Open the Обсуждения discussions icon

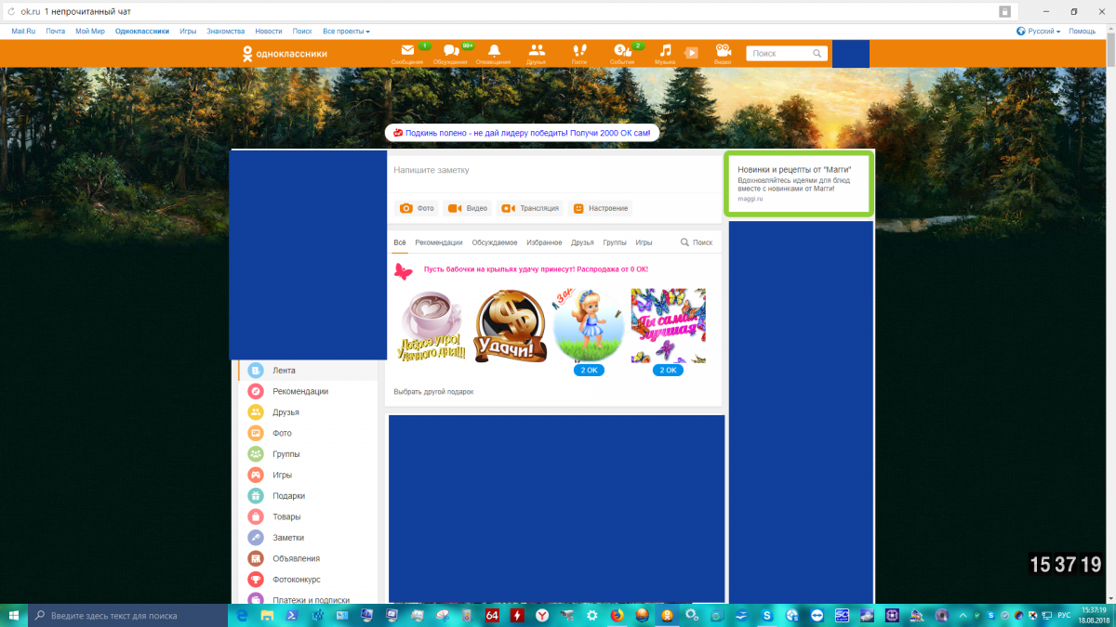(450, 53)
